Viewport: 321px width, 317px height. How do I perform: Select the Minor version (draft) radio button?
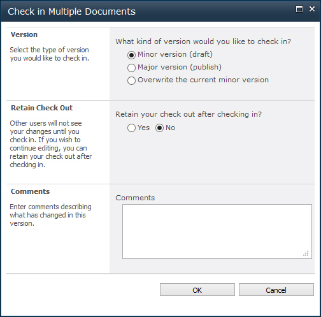click(x=131, y=55)
